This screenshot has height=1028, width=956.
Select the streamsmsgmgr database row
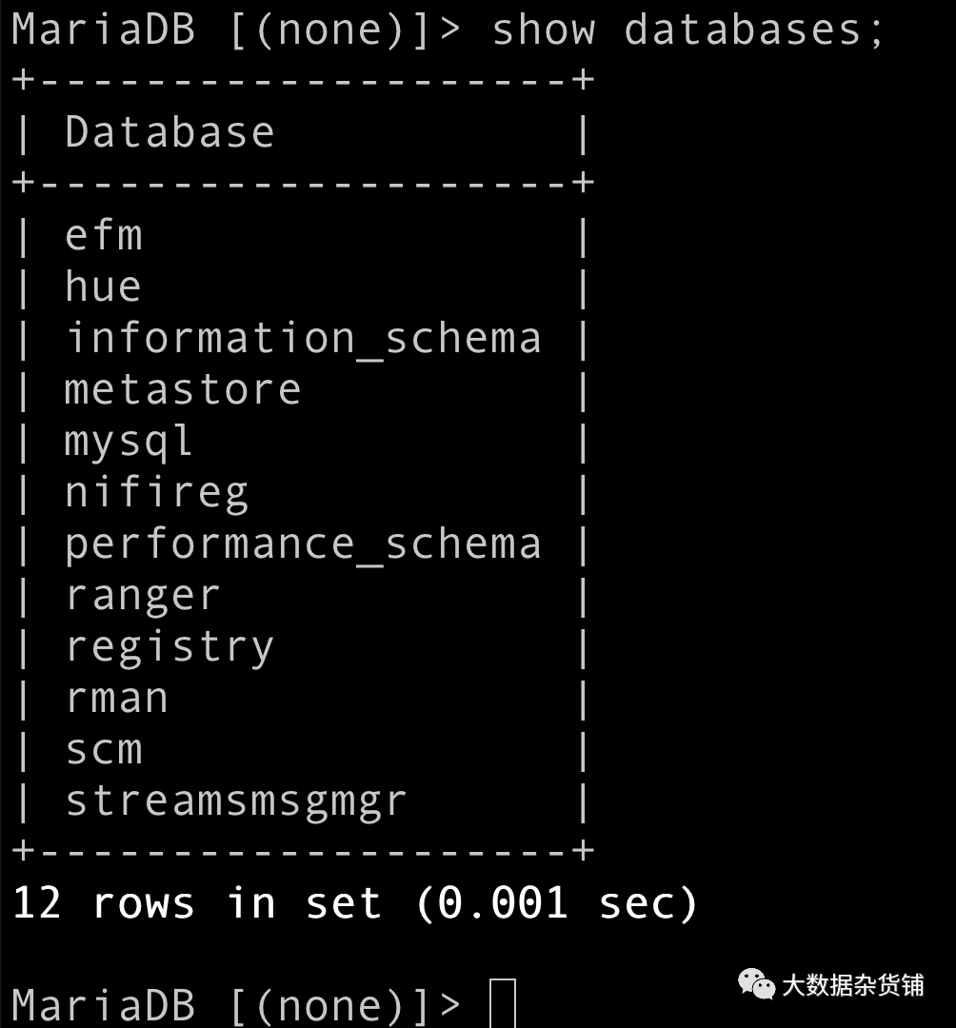(x=236, y=801)
